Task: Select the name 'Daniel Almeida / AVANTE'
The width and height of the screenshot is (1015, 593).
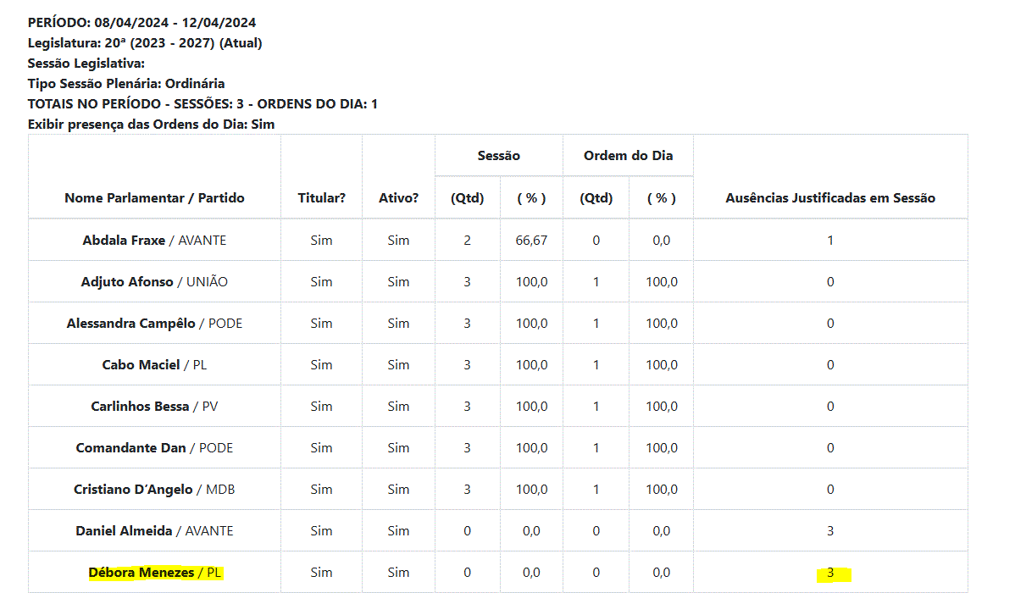Action: [155, 531]
